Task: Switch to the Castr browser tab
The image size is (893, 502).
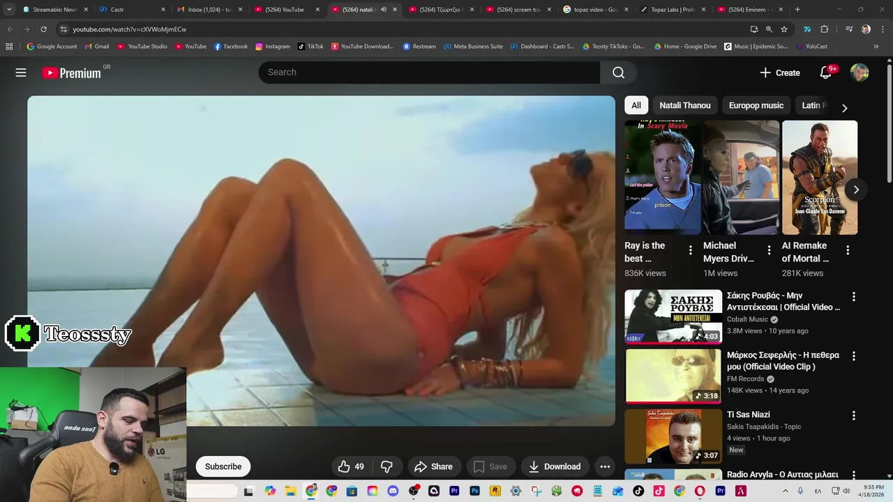Action: click(x=131, y=10)
